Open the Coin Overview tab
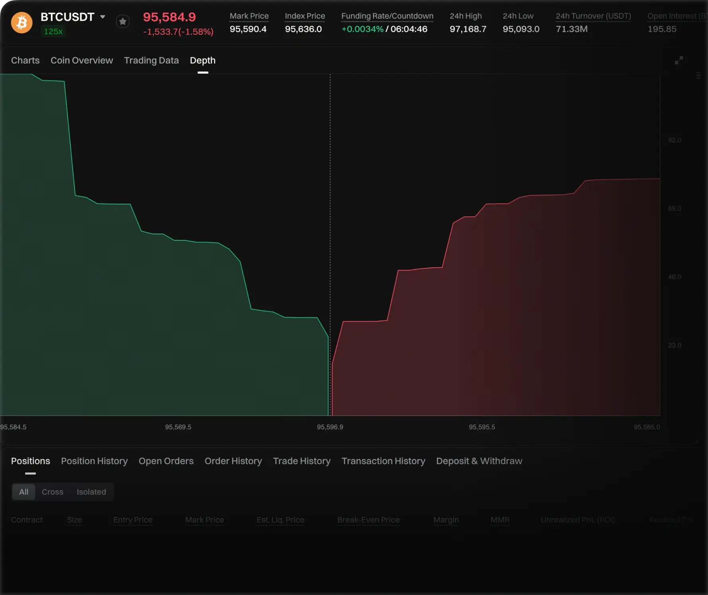This screenshot has width=708, height=595. (82, 60)
